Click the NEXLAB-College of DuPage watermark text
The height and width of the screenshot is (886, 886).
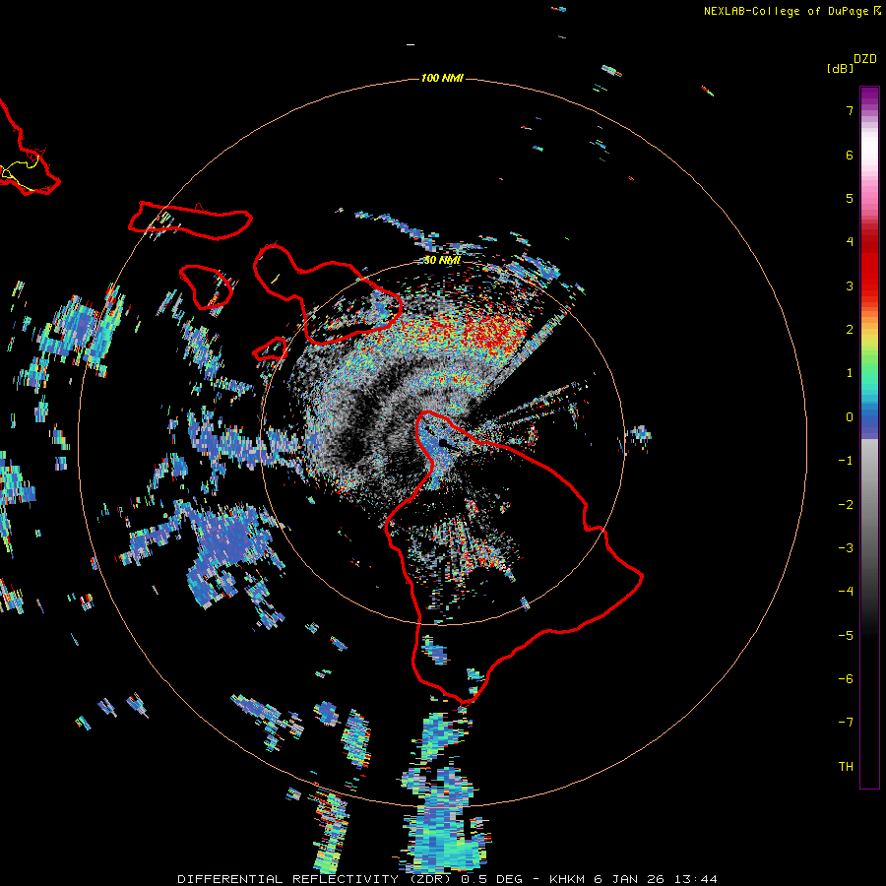pos(791,11)
